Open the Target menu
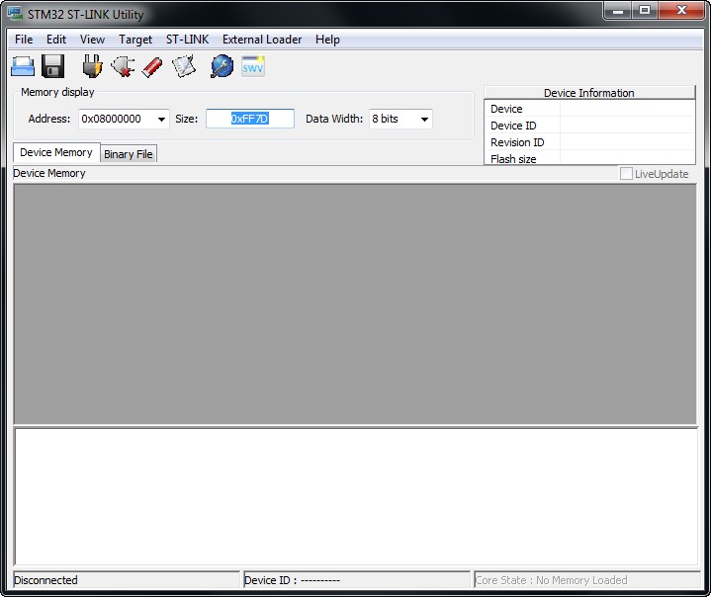 (135, 40)
